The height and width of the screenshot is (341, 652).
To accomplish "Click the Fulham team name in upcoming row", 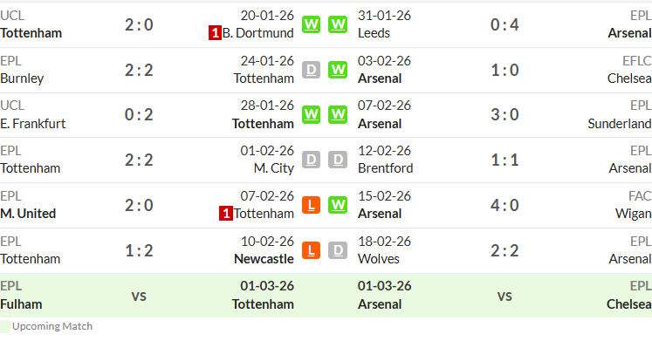I will (21, 304).
